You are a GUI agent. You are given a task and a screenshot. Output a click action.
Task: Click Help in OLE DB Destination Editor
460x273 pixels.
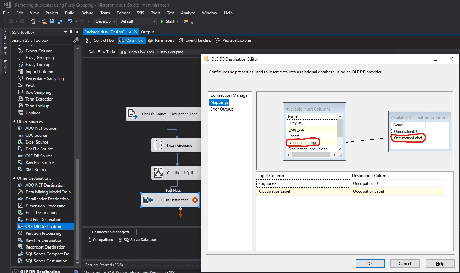tap(440, 263)
